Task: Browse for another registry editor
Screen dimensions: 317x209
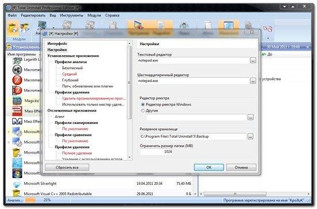Action: (251, 117)
